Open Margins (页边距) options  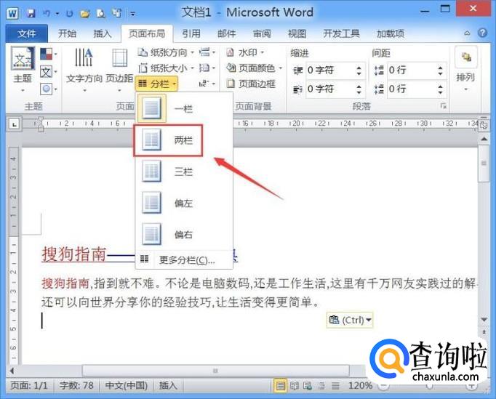(119, 70)
